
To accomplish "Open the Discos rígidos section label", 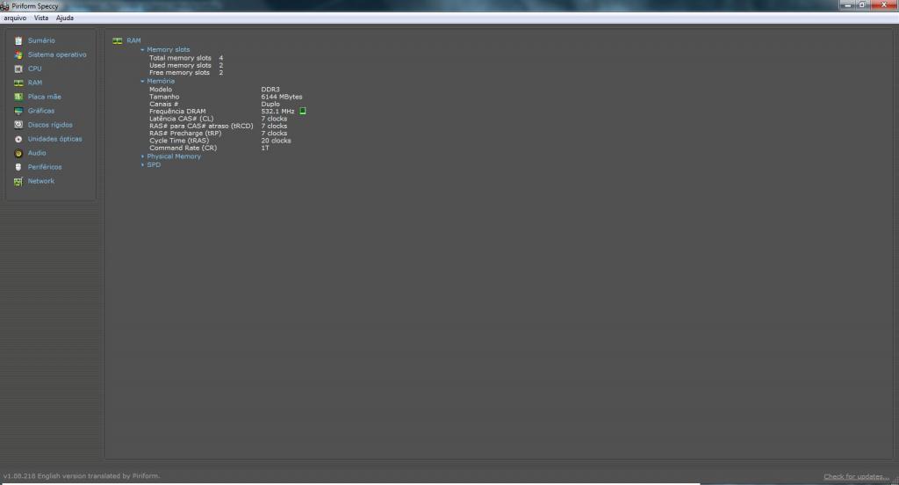I will (x=50, y=125).
